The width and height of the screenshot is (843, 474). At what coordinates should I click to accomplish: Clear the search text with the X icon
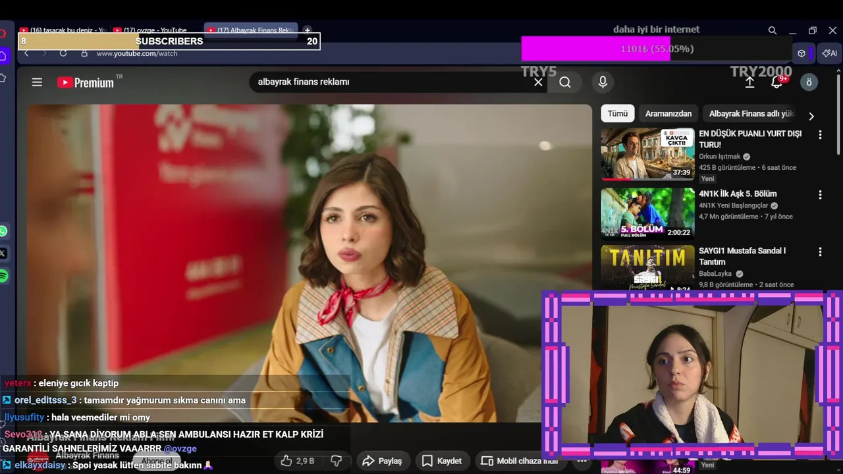point(538,82)
